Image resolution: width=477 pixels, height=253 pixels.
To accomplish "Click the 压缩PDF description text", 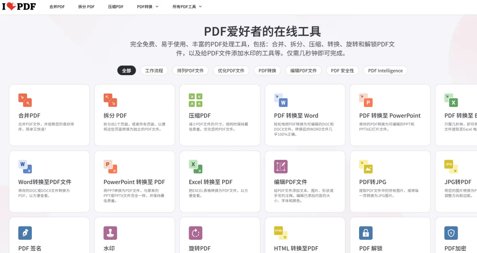I will click(219, 126).
